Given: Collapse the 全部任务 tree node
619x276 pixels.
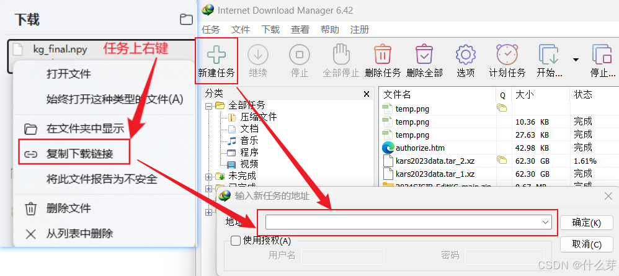Looking at the screenshot, I should pos(208,106).
